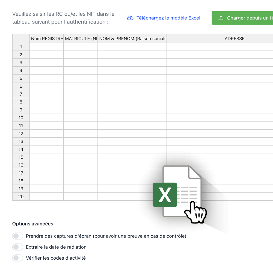Click the cloud download icon
This screenshot has width=273, height=273.
pos(130,18)
